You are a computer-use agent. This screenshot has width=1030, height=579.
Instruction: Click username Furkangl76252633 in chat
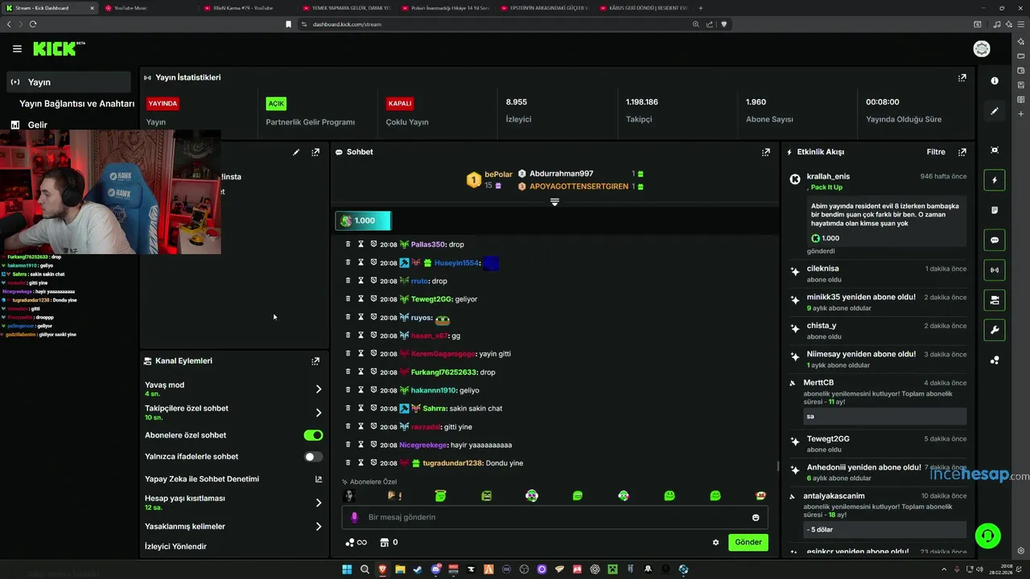pyautogui.click(x=443, y=372)
